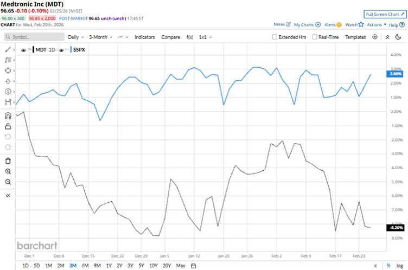Open the f(x) expressions menu
The height and width of the screenshot is (270, 408).
[190, 37]
